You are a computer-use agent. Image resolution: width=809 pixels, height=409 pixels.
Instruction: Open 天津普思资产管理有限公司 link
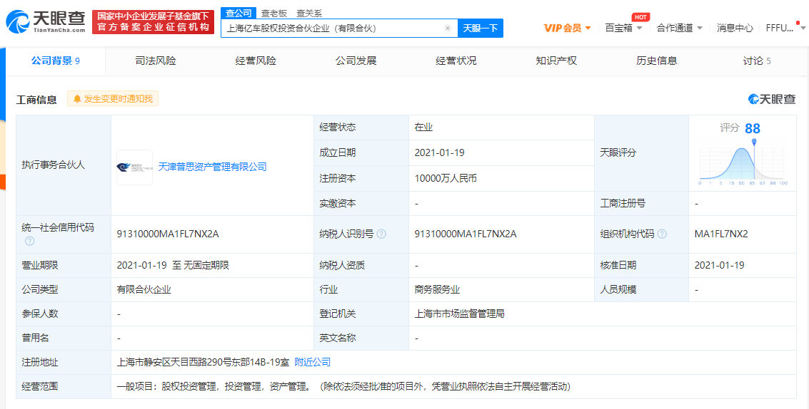[x=212, y=167]
